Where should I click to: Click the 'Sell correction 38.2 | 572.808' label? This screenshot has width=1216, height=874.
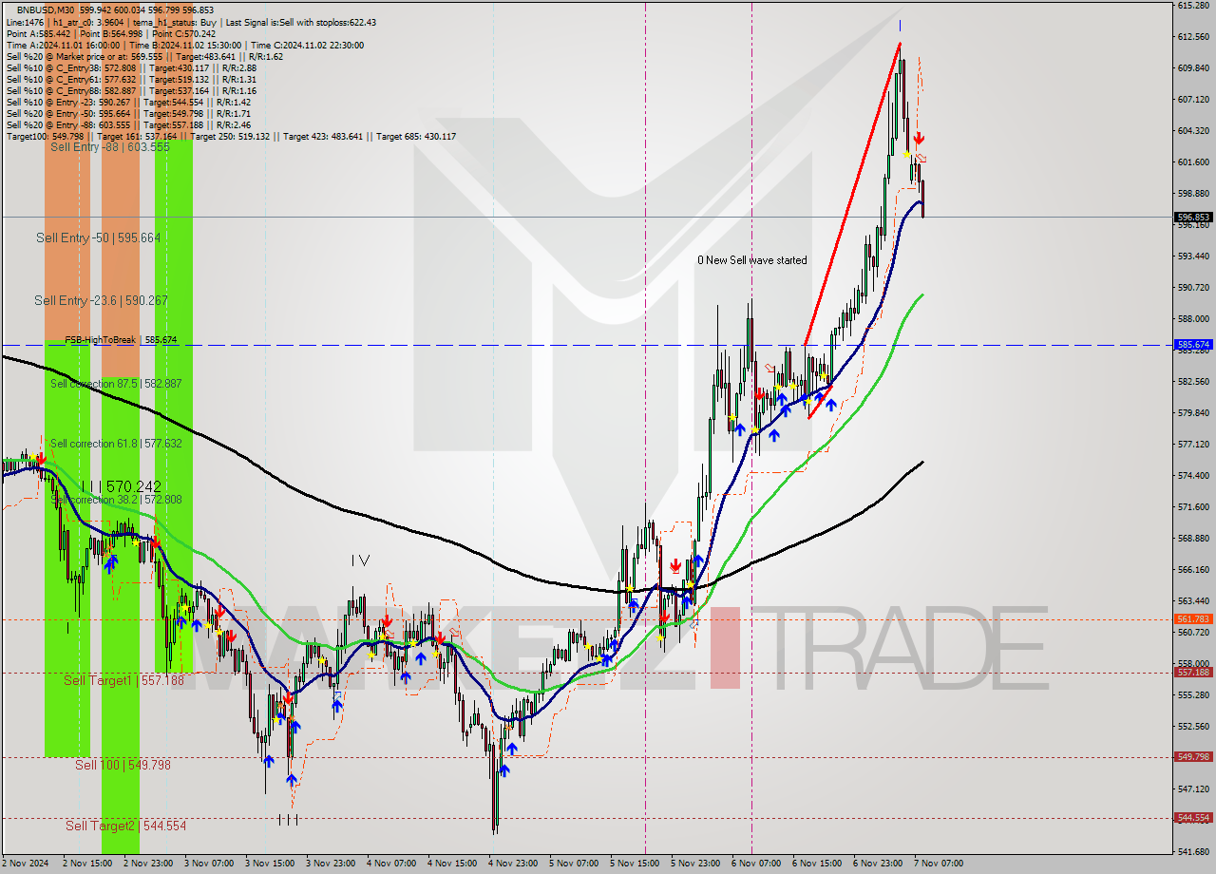[116, 499]
